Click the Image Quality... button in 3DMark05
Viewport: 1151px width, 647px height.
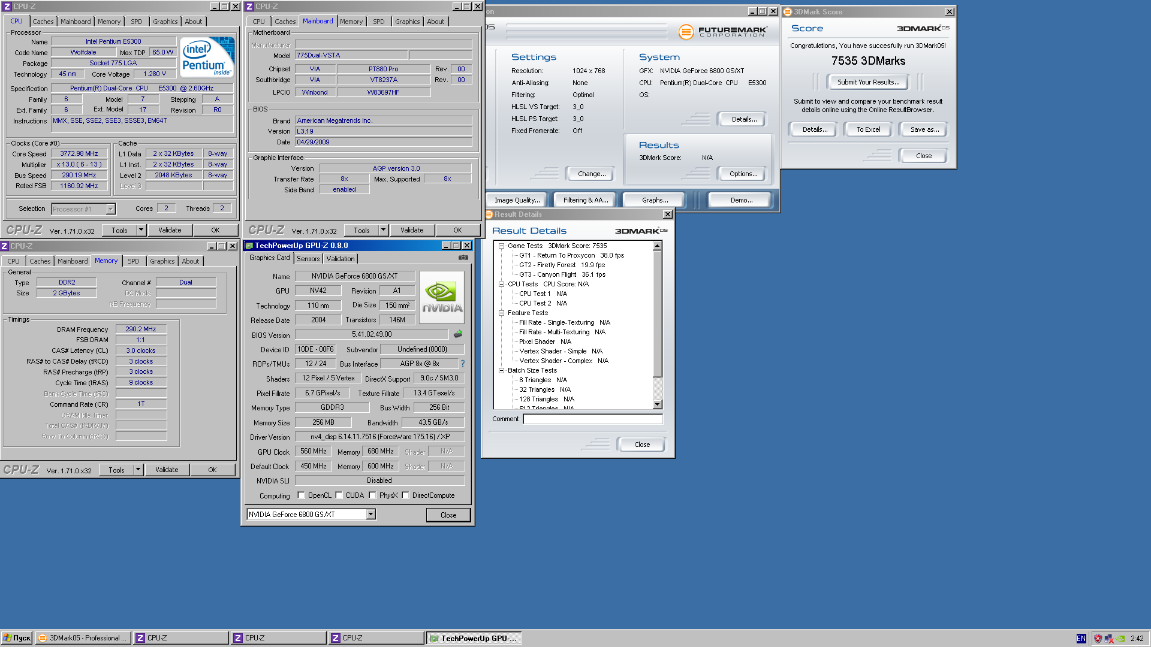517,200
